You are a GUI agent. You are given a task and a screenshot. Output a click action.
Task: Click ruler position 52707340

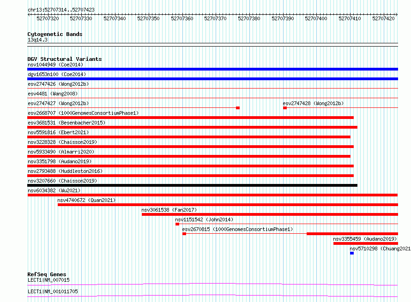click(115, 18)
